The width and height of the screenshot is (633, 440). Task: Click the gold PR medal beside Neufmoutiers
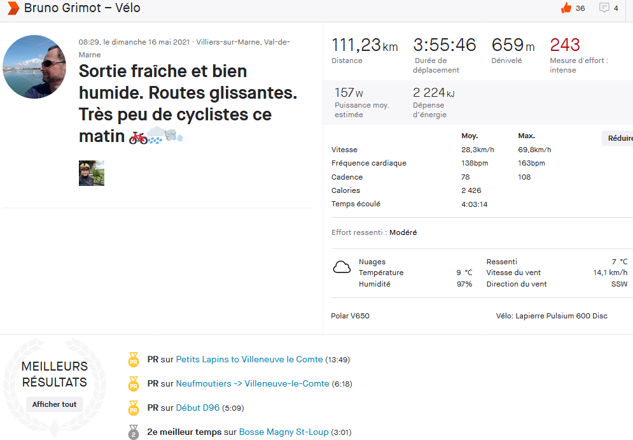coord(134,384)
